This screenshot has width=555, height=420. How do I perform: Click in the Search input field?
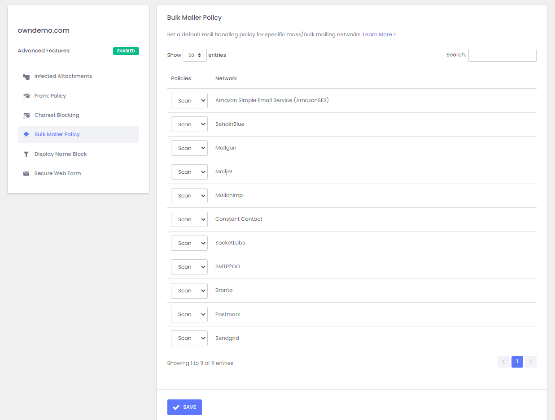pyautogui.click(x=502, y=55)
